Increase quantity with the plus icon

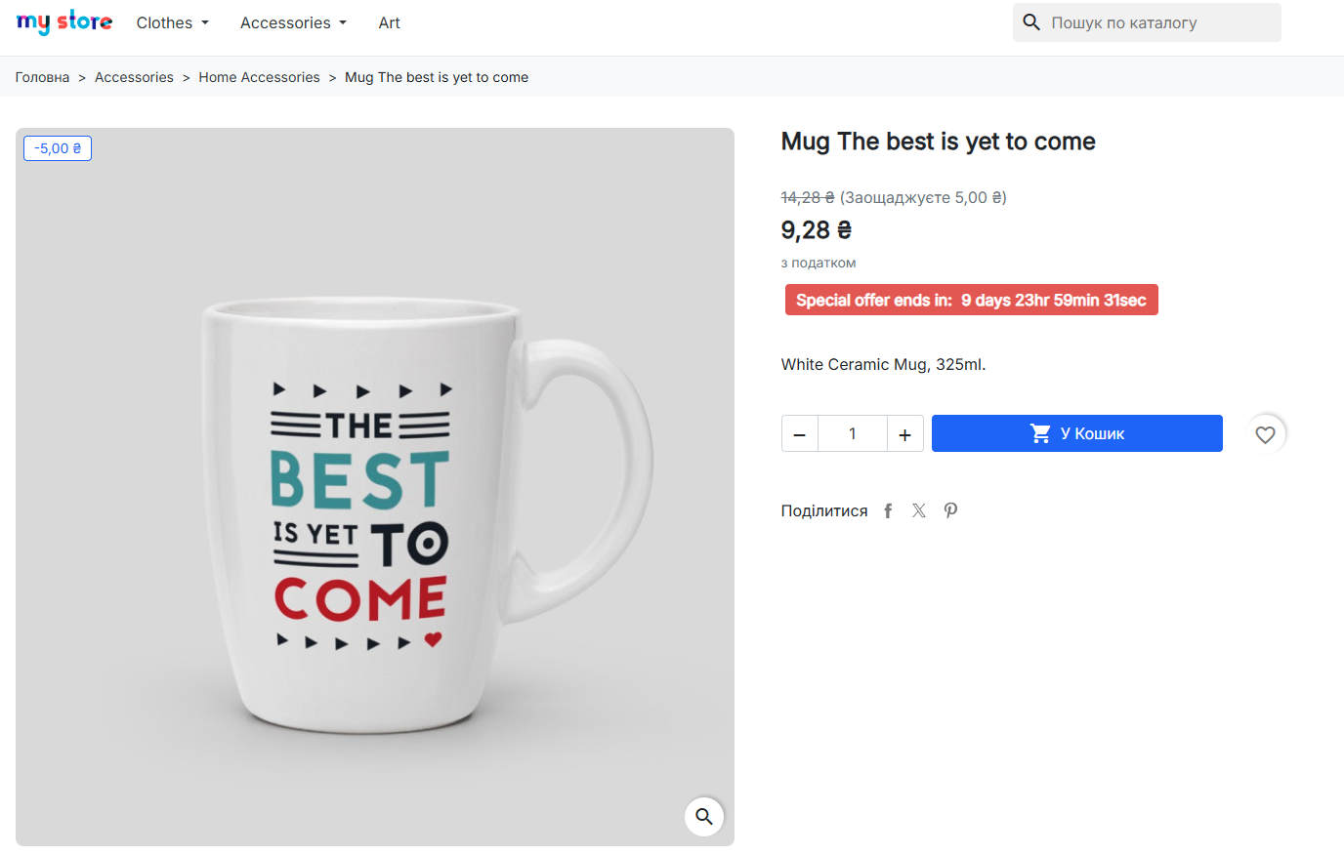point(904,433)
